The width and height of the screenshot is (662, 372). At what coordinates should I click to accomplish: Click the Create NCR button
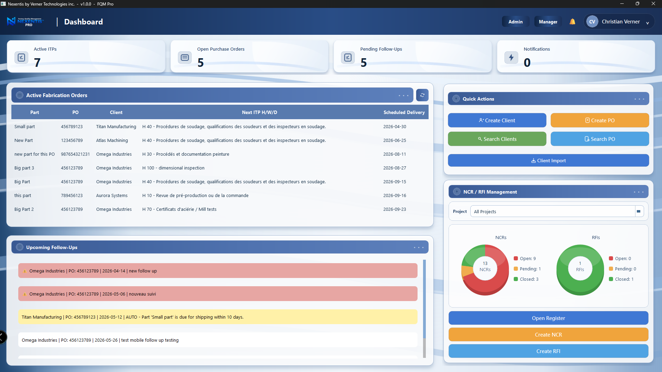(x=548, y=334)
